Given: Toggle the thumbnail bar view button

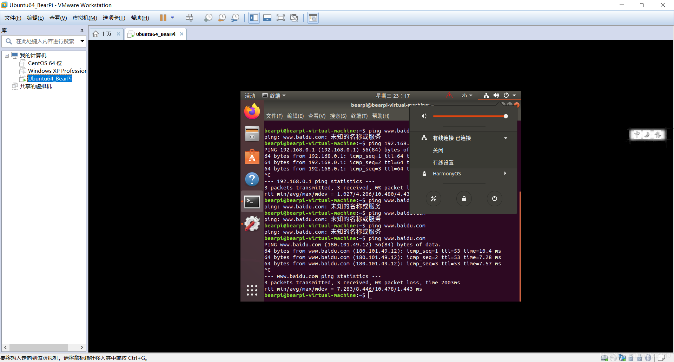Looking at the screenshot, I should 267,18.
